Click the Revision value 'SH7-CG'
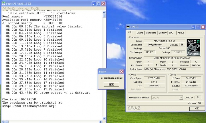The height and width of the screenshot is (123, 206). pos(196,66)
